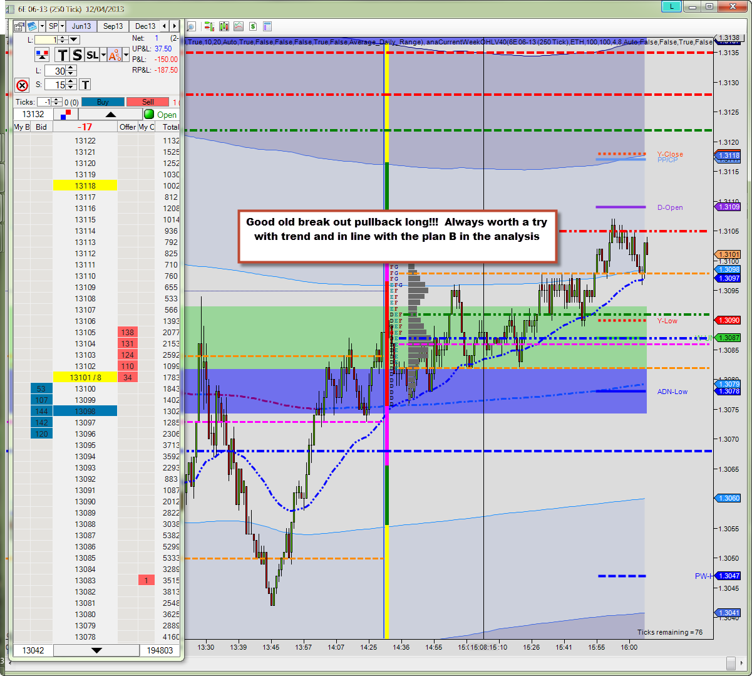The image size is (752, 676).
Task: Click the dollar sign chart trader icon
Action: pyautogui.click(x=253, y=26)
